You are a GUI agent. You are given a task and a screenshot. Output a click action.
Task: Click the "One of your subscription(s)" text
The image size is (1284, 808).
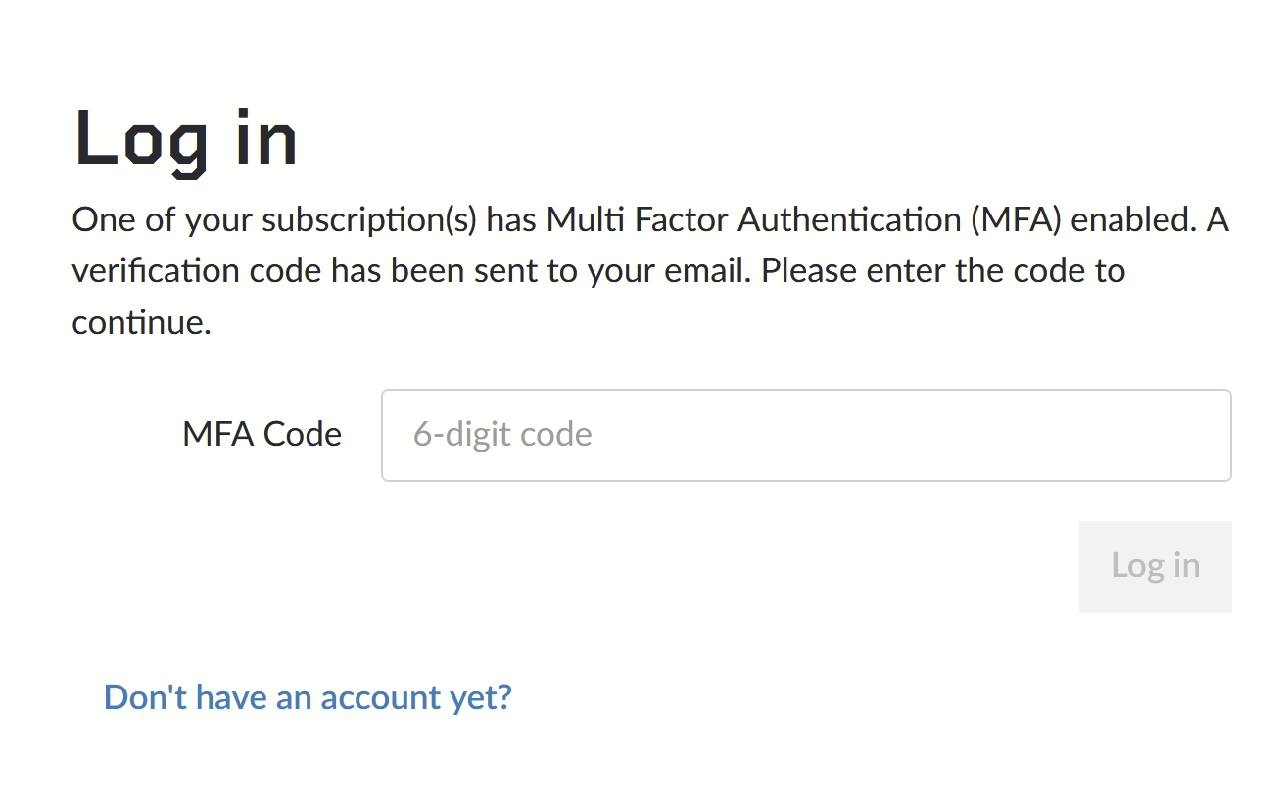274,220
